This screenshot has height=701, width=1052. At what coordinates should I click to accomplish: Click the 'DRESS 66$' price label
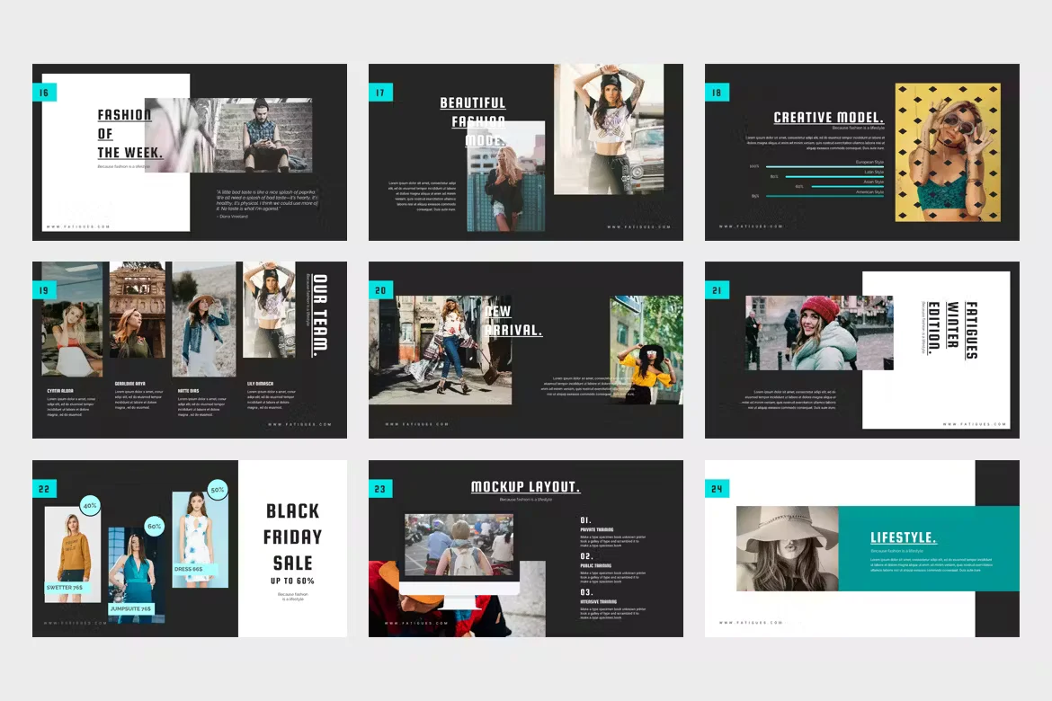[189, 569]
